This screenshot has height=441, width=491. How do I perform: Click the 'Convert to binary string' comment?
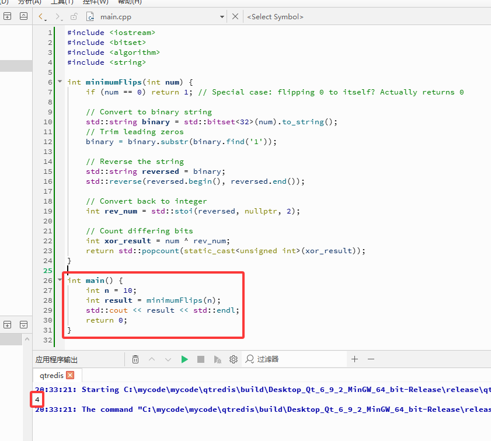149,112
